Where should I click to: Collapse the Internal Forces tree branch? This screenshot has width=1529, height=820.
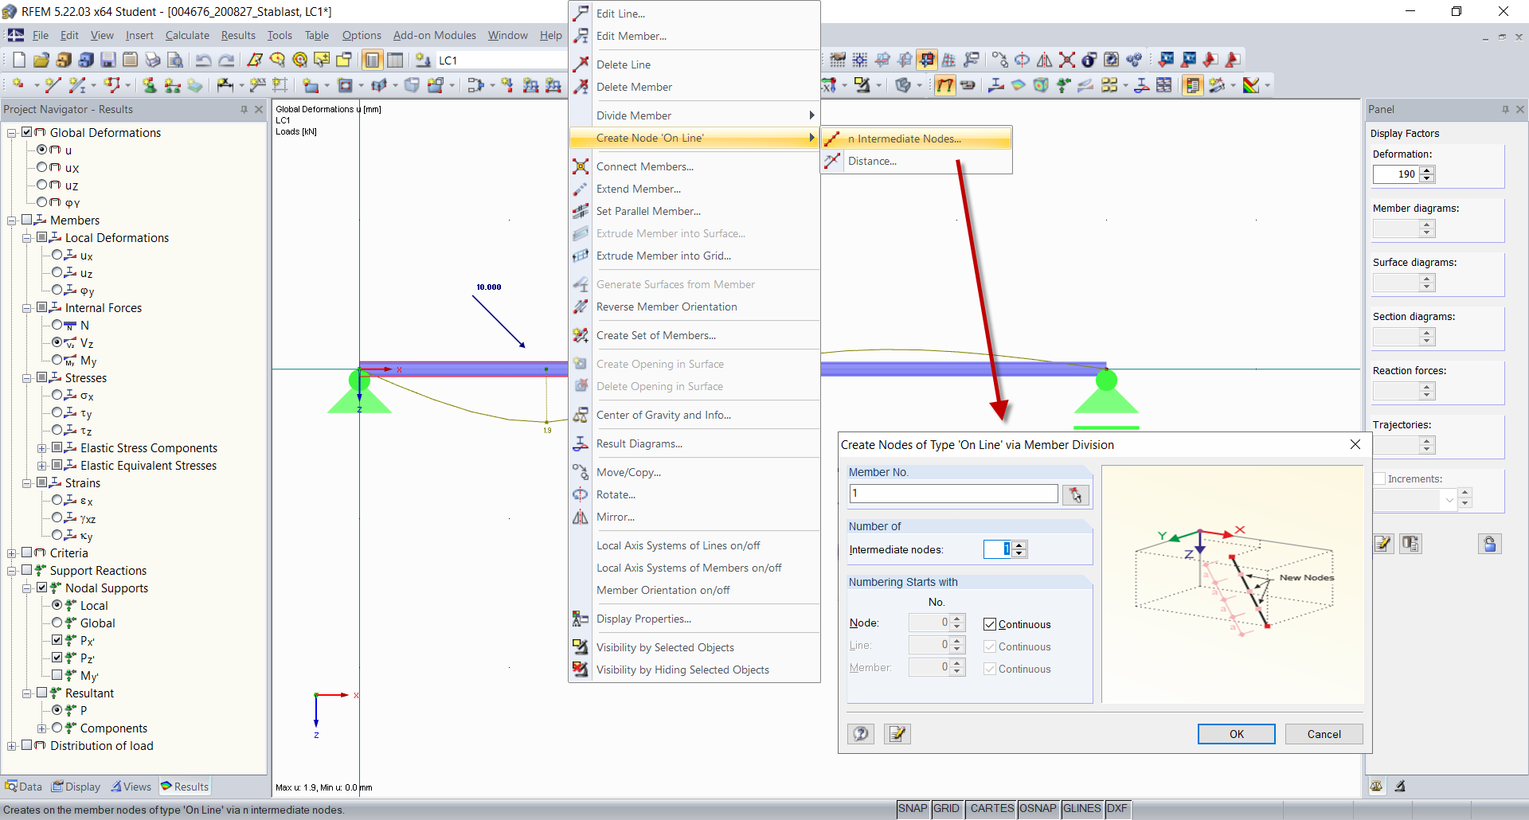tap(26, 308)
